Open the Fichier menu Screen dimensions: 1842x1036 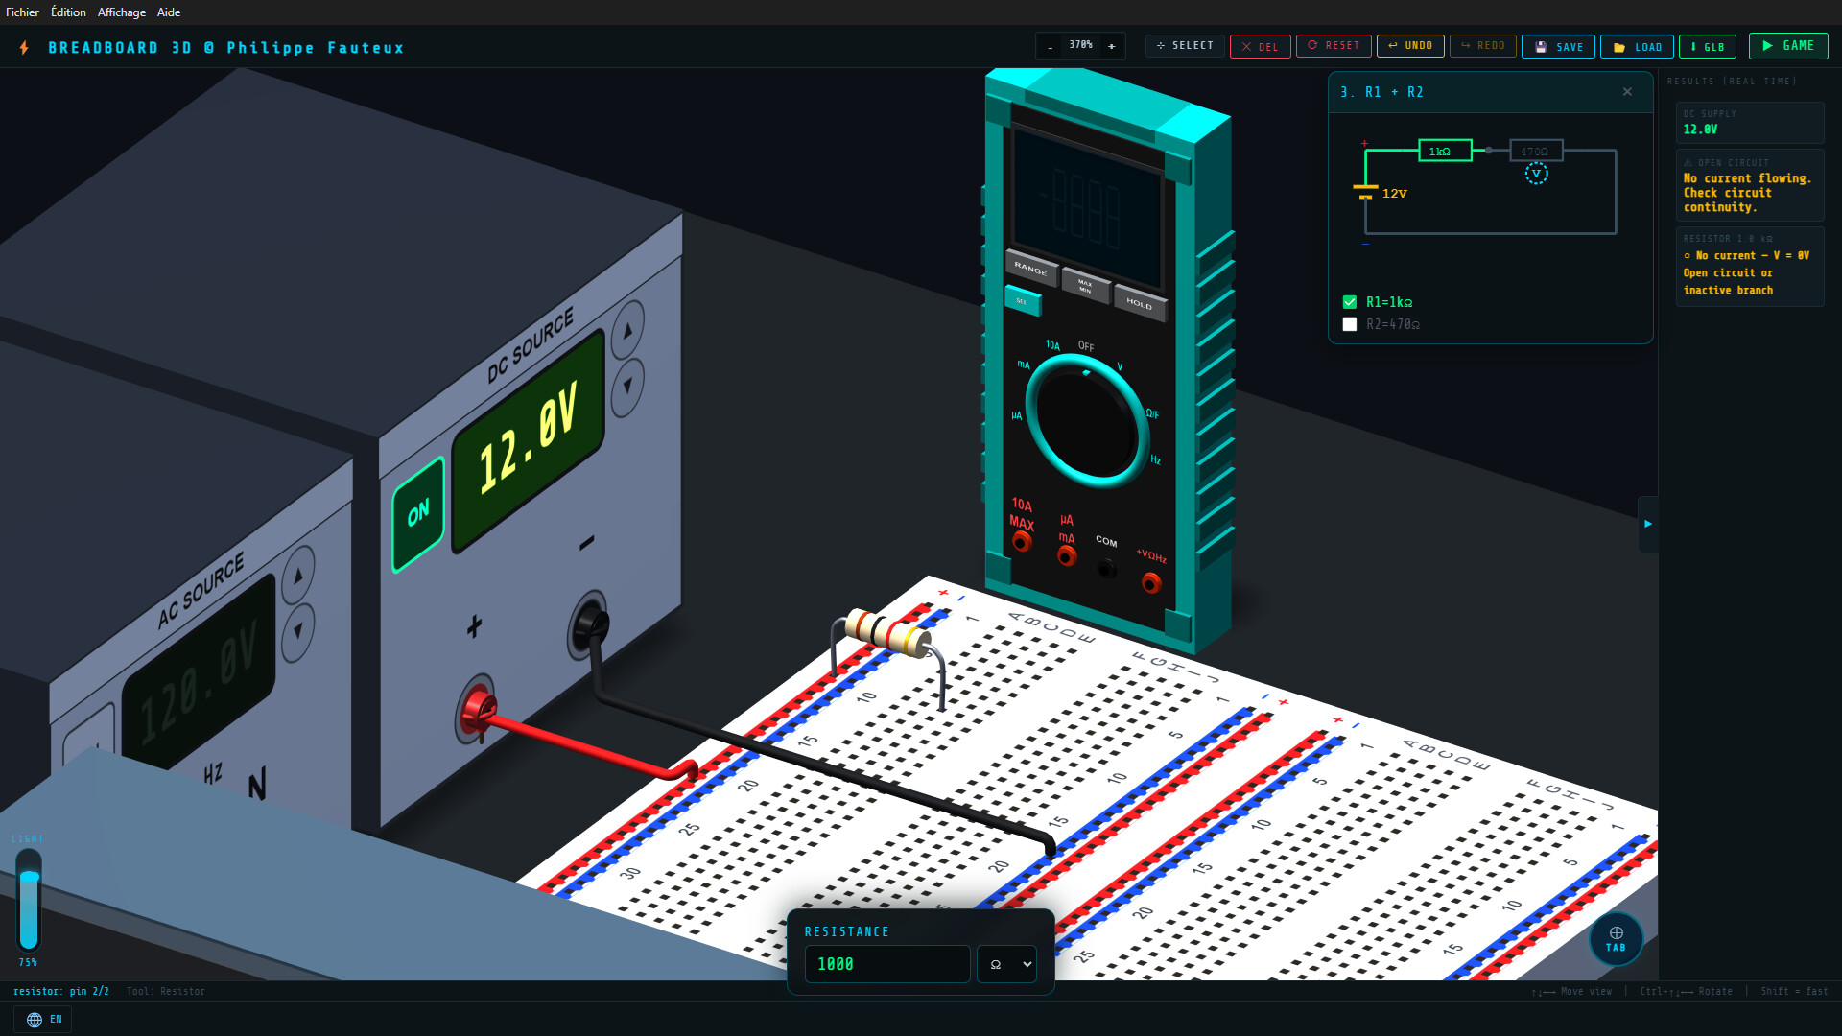click(22, 12)
